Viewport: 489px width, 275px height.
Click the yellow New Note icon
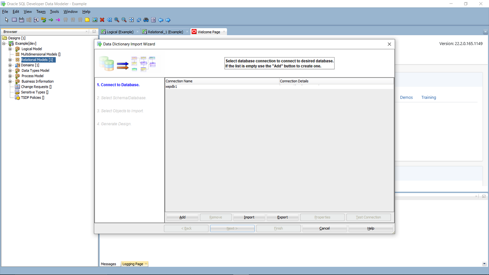(87, 20)
